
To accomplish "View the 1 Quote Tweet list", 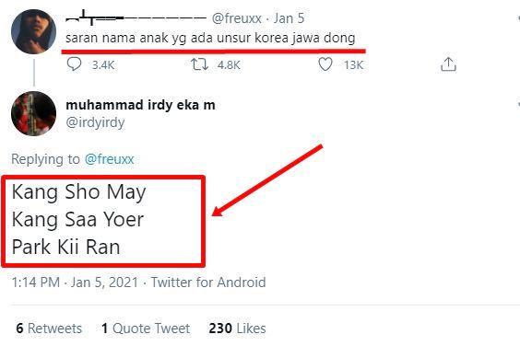I will [146, 329].
